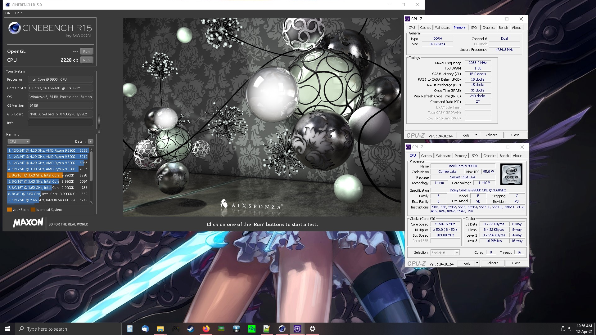Open the Socket #1 selection dropdown
This screenshot has width=596, height=335.
445,253
